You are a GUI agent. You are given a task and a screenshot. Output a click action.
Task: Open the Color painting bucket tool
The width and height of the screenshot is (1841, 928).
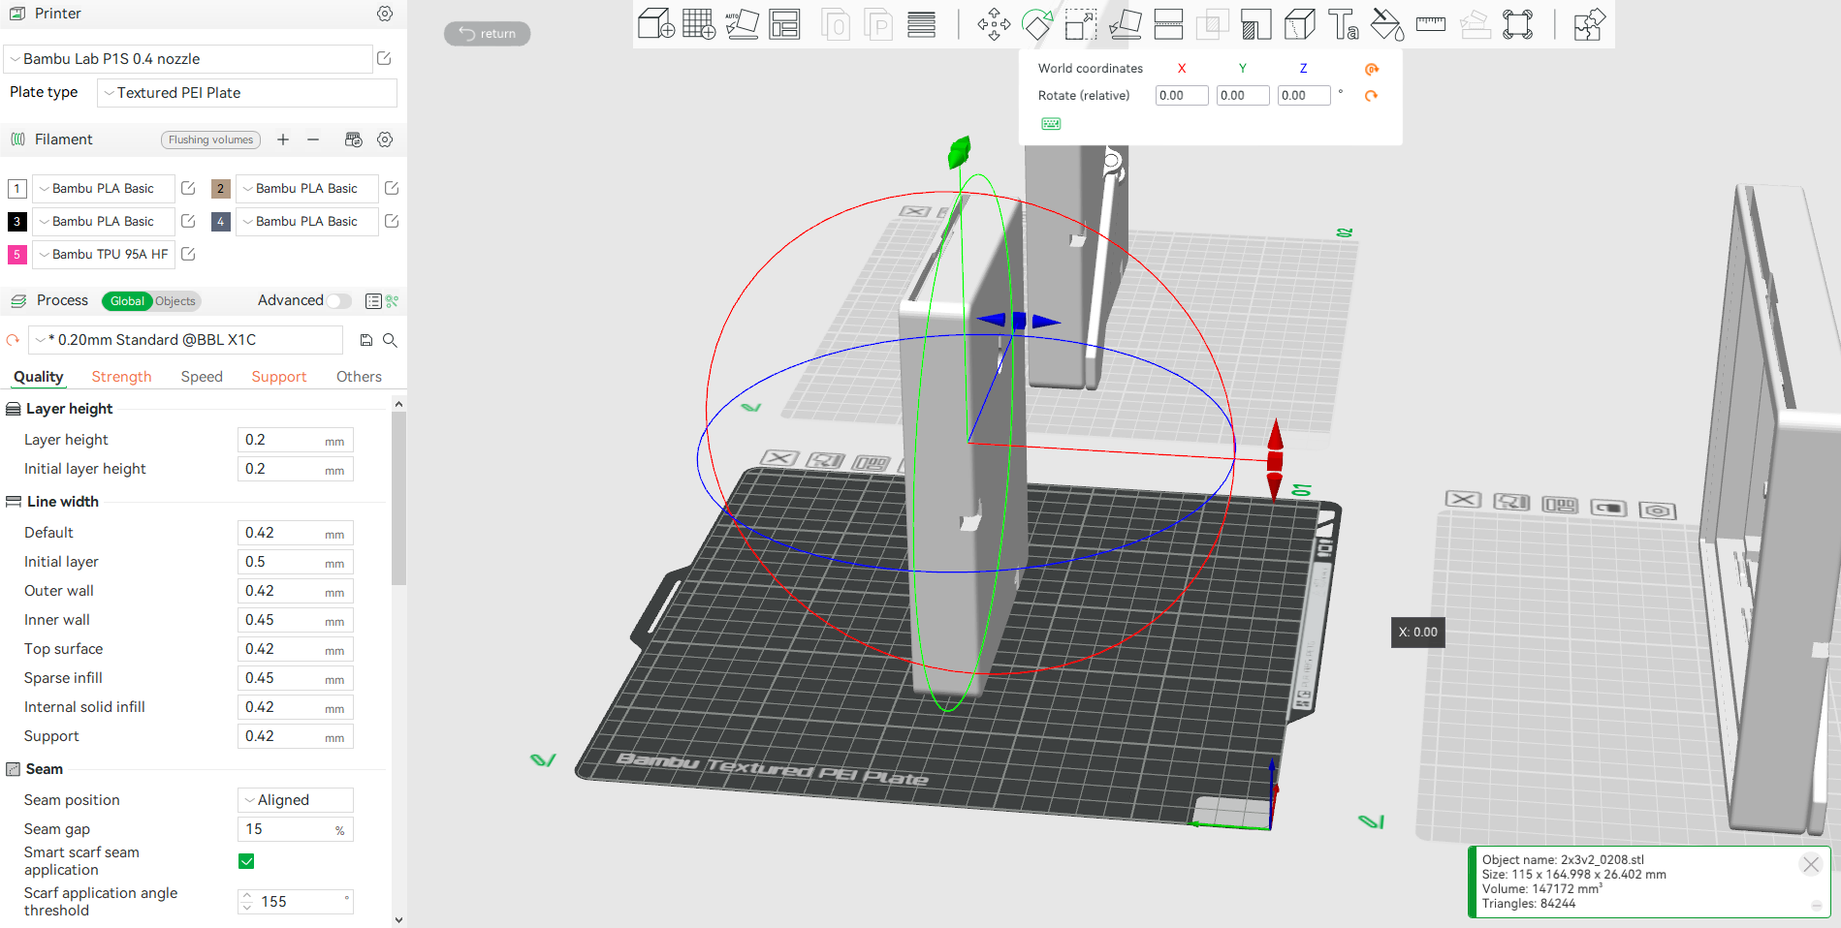(x=1386, y=23)
